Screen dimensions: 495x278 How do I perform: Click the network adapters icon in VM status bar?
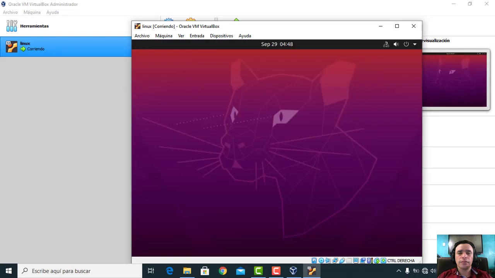click(x=335, y=261)
